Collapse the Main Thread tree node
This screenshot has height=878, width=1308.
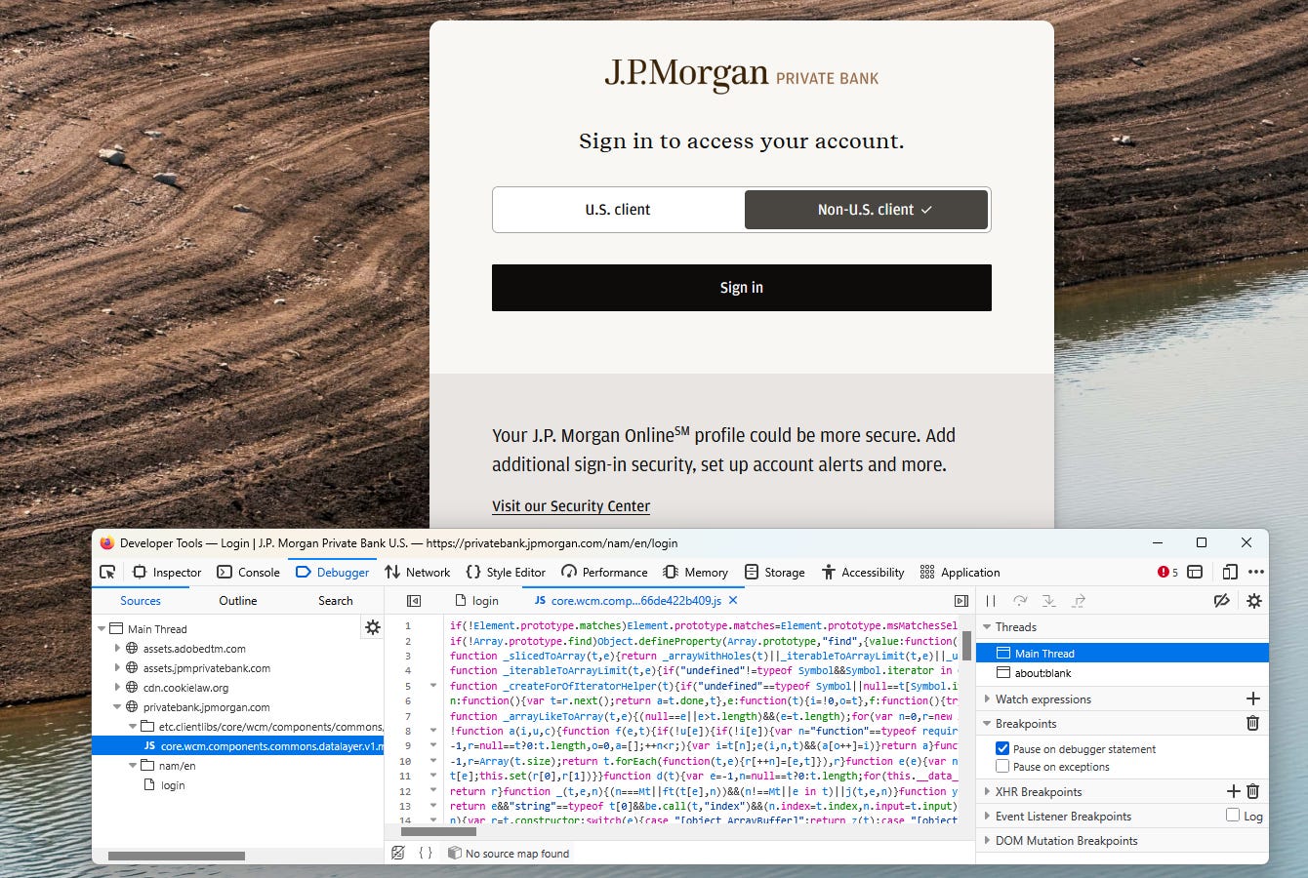point(102,629)
